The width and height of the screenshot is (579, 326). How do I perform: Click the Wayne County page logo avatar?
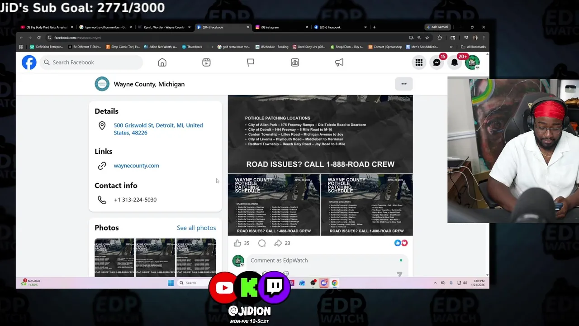pyautogui.click(x=102, y=84)
